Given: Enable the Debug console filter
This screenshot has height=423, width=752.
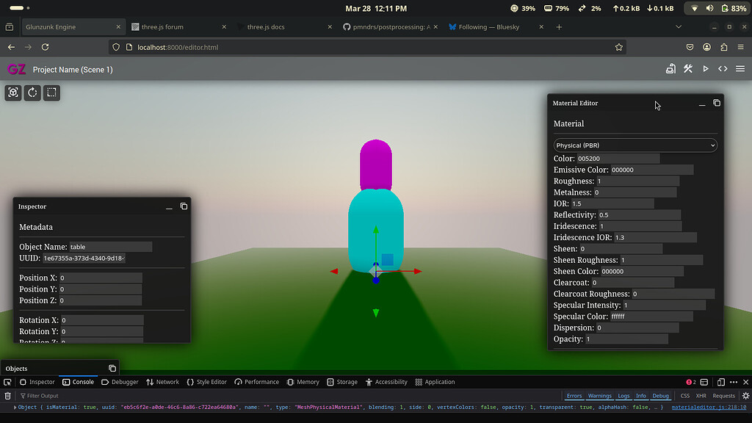Looking at the screenshot, I should [x=660, y=395].
